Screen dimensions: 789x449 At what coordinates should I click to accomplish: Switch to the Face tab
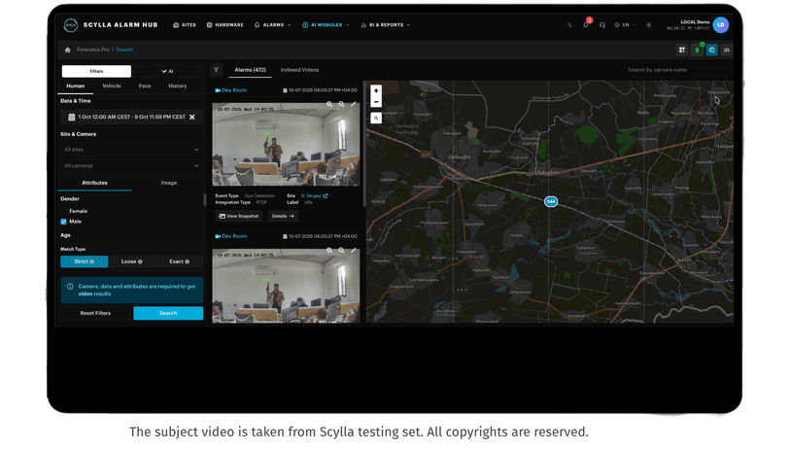point(145,86)
